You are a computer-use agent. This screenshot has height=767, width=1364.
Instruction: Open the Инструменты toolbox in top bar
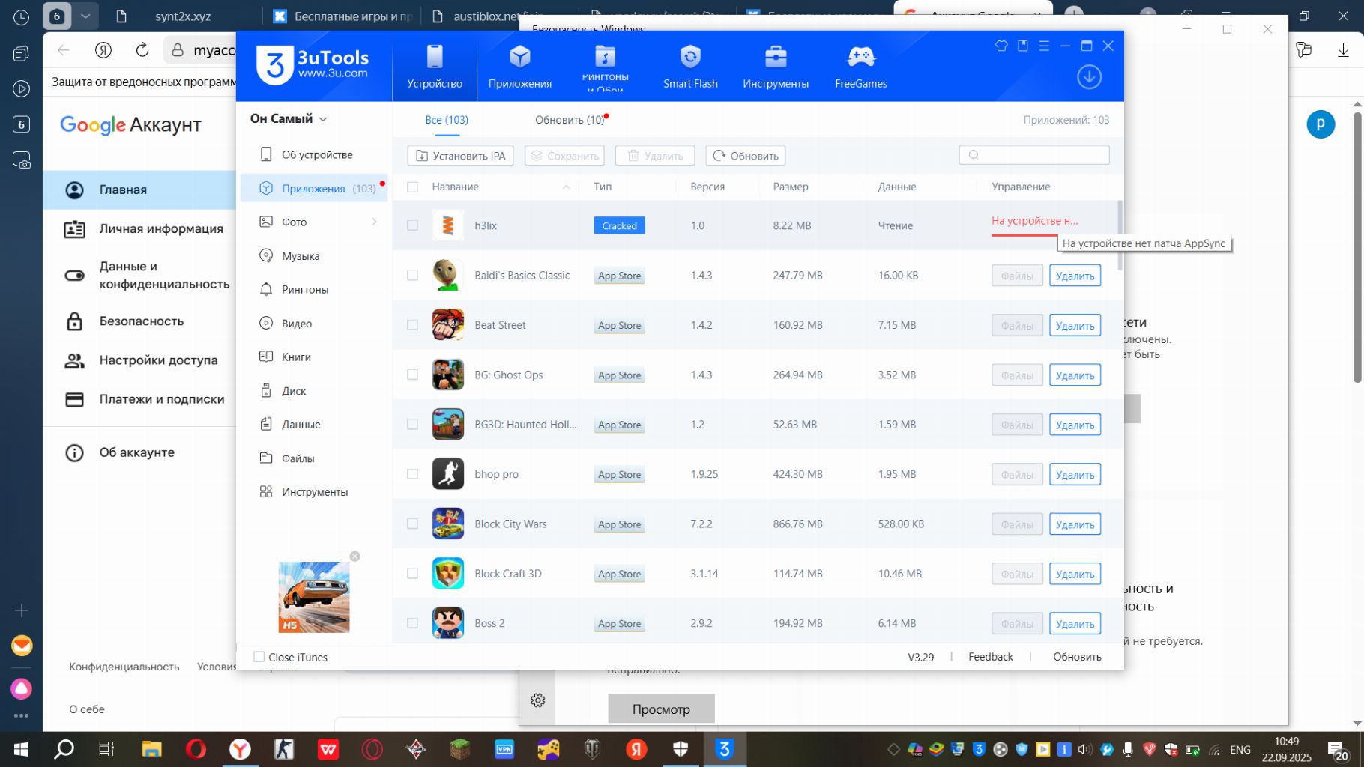(x=775, y=58)
